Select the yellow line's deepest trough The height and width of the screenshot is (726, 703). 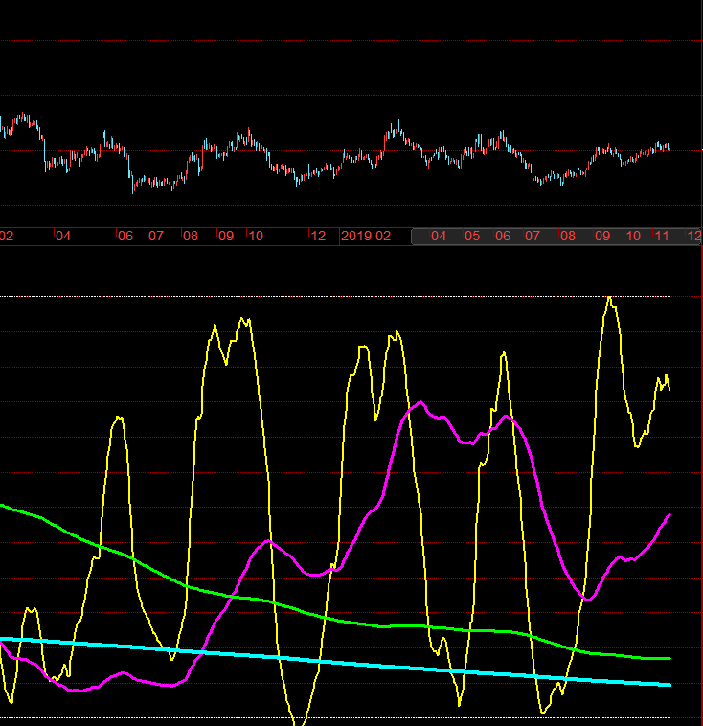299,722
